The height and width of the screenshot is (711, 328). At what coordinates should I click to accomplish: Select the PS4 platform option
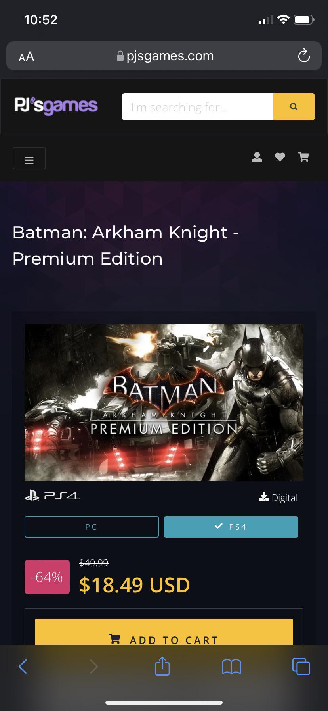pos(231,527)
